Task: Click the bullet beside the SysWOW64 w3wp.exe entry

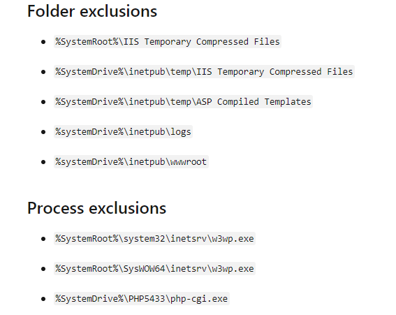Action: [x=43, y=269]
